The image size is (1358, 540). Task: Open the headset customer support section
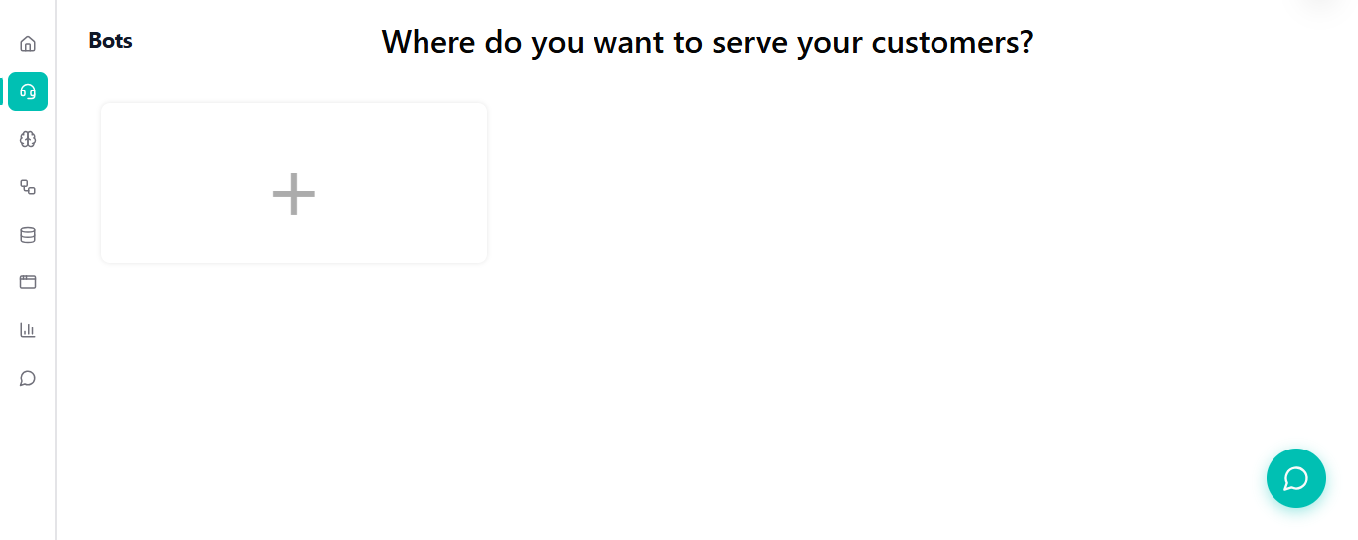[x=28, y=91]
